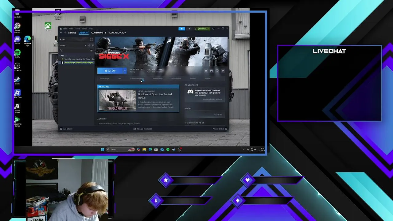
Task: Open Friends menu in Steam
Action: pos(77,29)
